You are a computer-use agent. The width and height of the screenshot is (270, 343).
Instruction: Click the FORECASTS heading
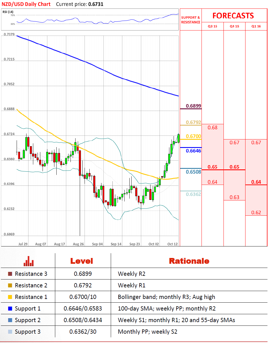(x=233, y=16)
